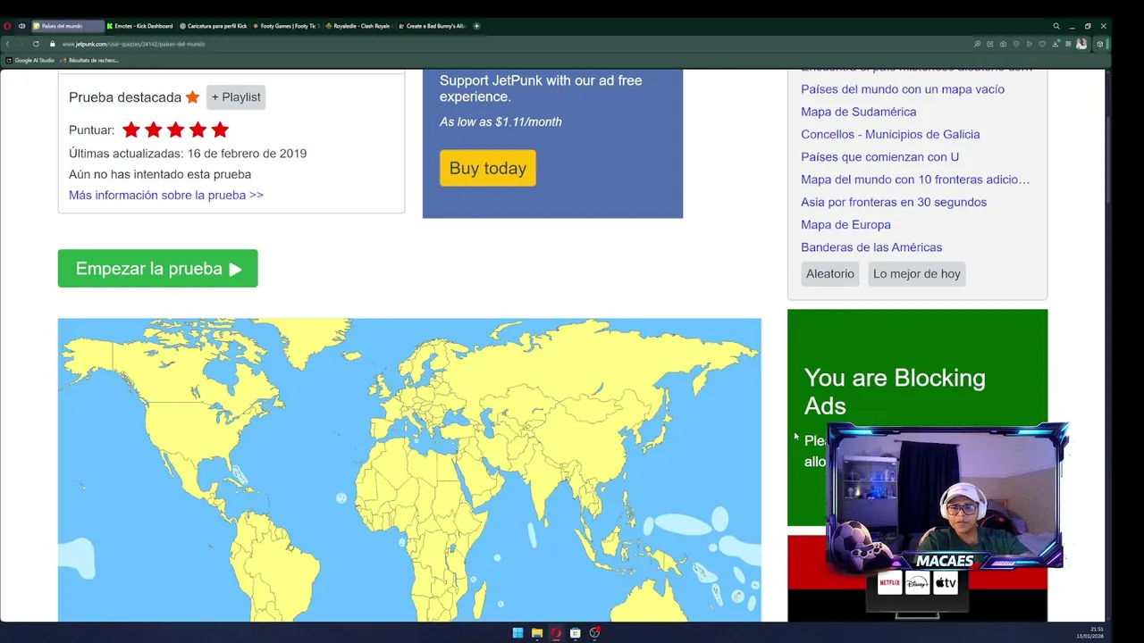
Task: Click 'Aún no has intentado esta prueba' text
Action: pos(160,174)
